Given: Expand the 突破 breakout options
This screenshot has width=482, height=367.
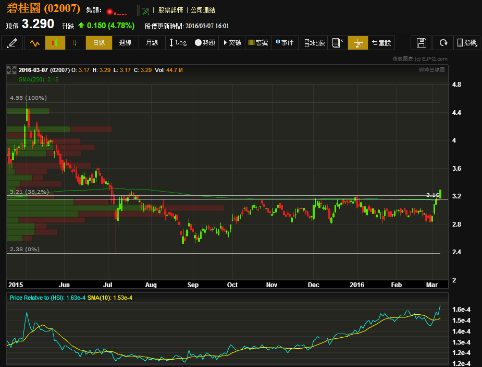Looking at the screenshot, I should (x=232, y=43).
